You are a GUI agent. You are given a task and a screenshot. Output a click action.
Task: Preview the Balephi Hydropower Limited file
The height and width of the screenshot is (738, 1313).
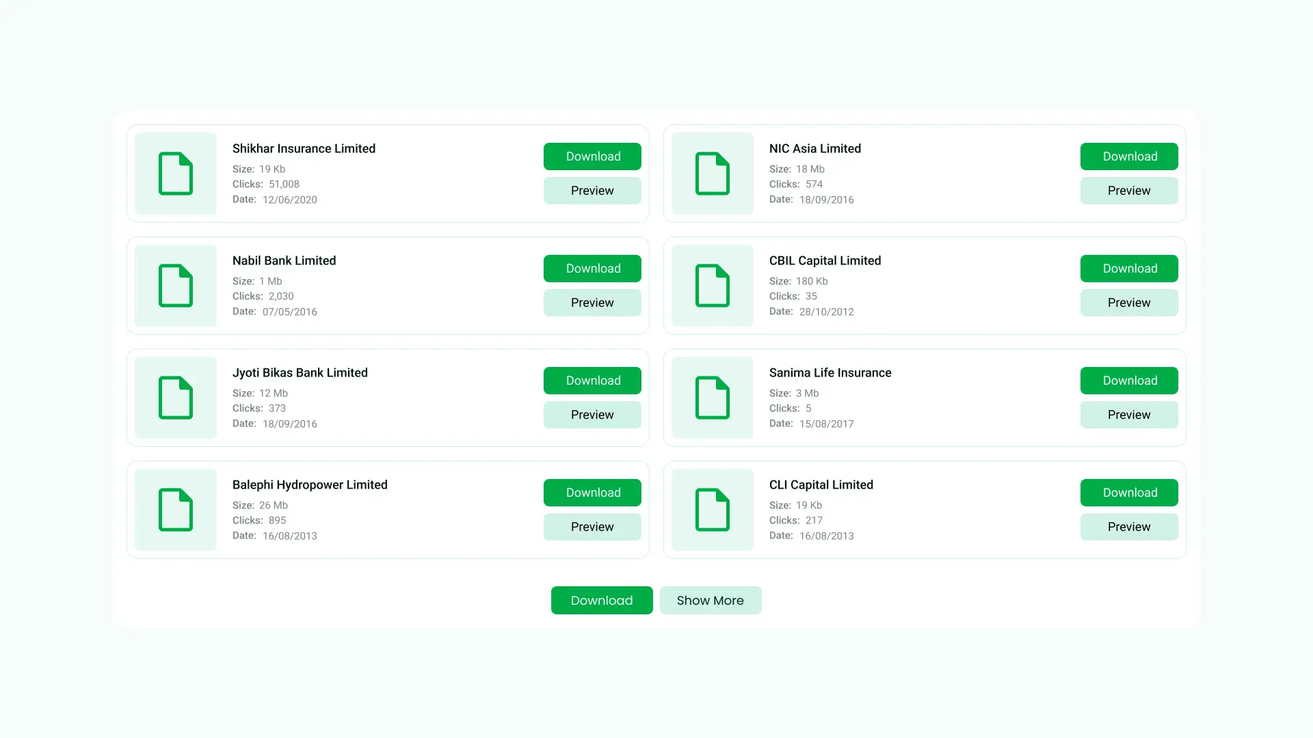(592, 526)
